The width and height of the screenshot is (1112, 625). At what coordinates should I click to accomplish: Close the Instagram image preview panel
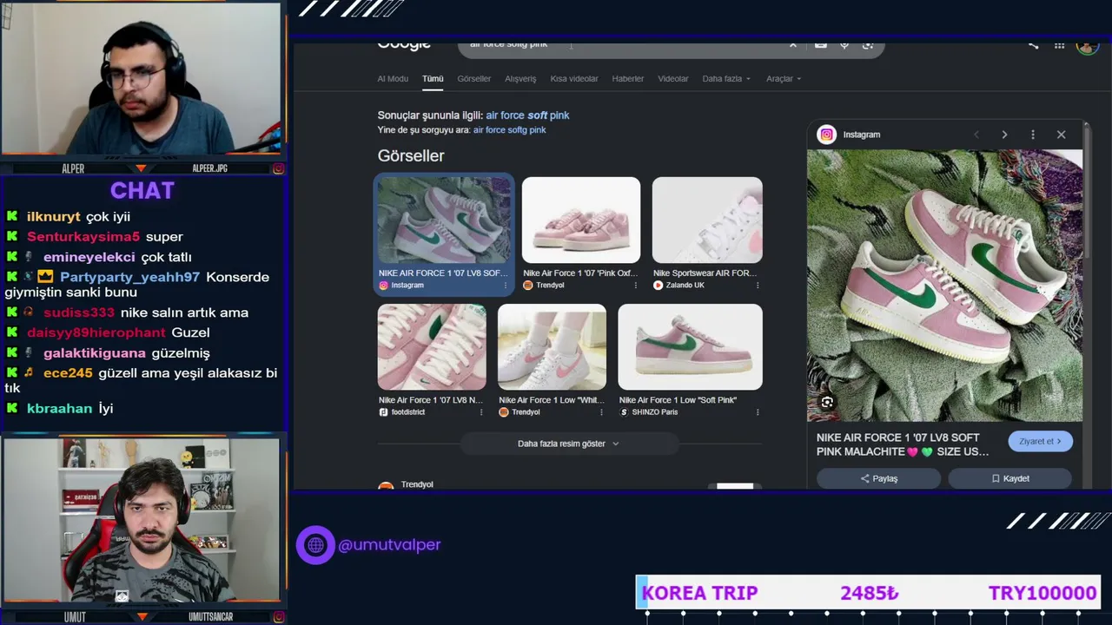coord(1061,135)
